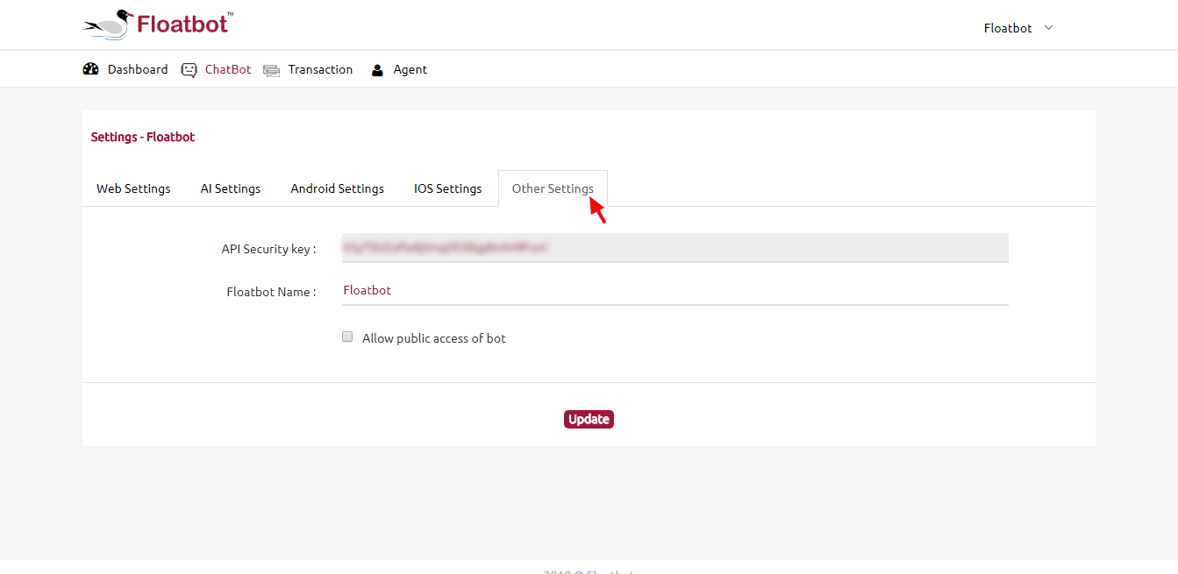Navigate to the Transaction menu label

320,69
